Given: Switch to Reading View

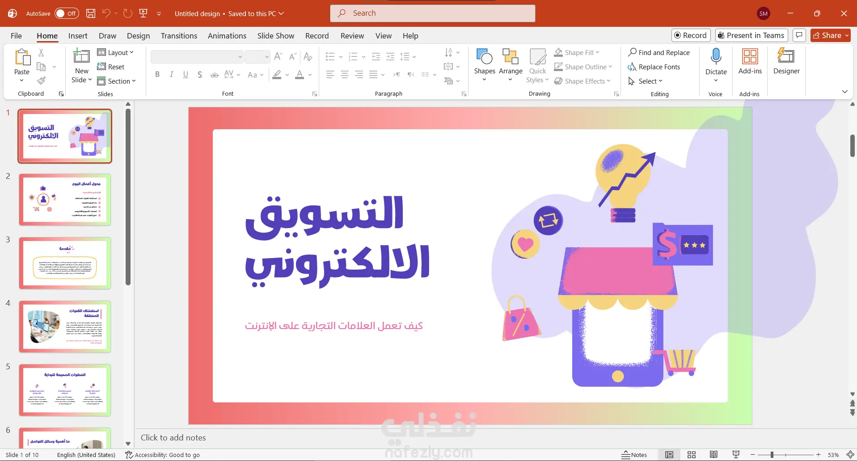Looking at the screenshot, I should tap(714, 455).
